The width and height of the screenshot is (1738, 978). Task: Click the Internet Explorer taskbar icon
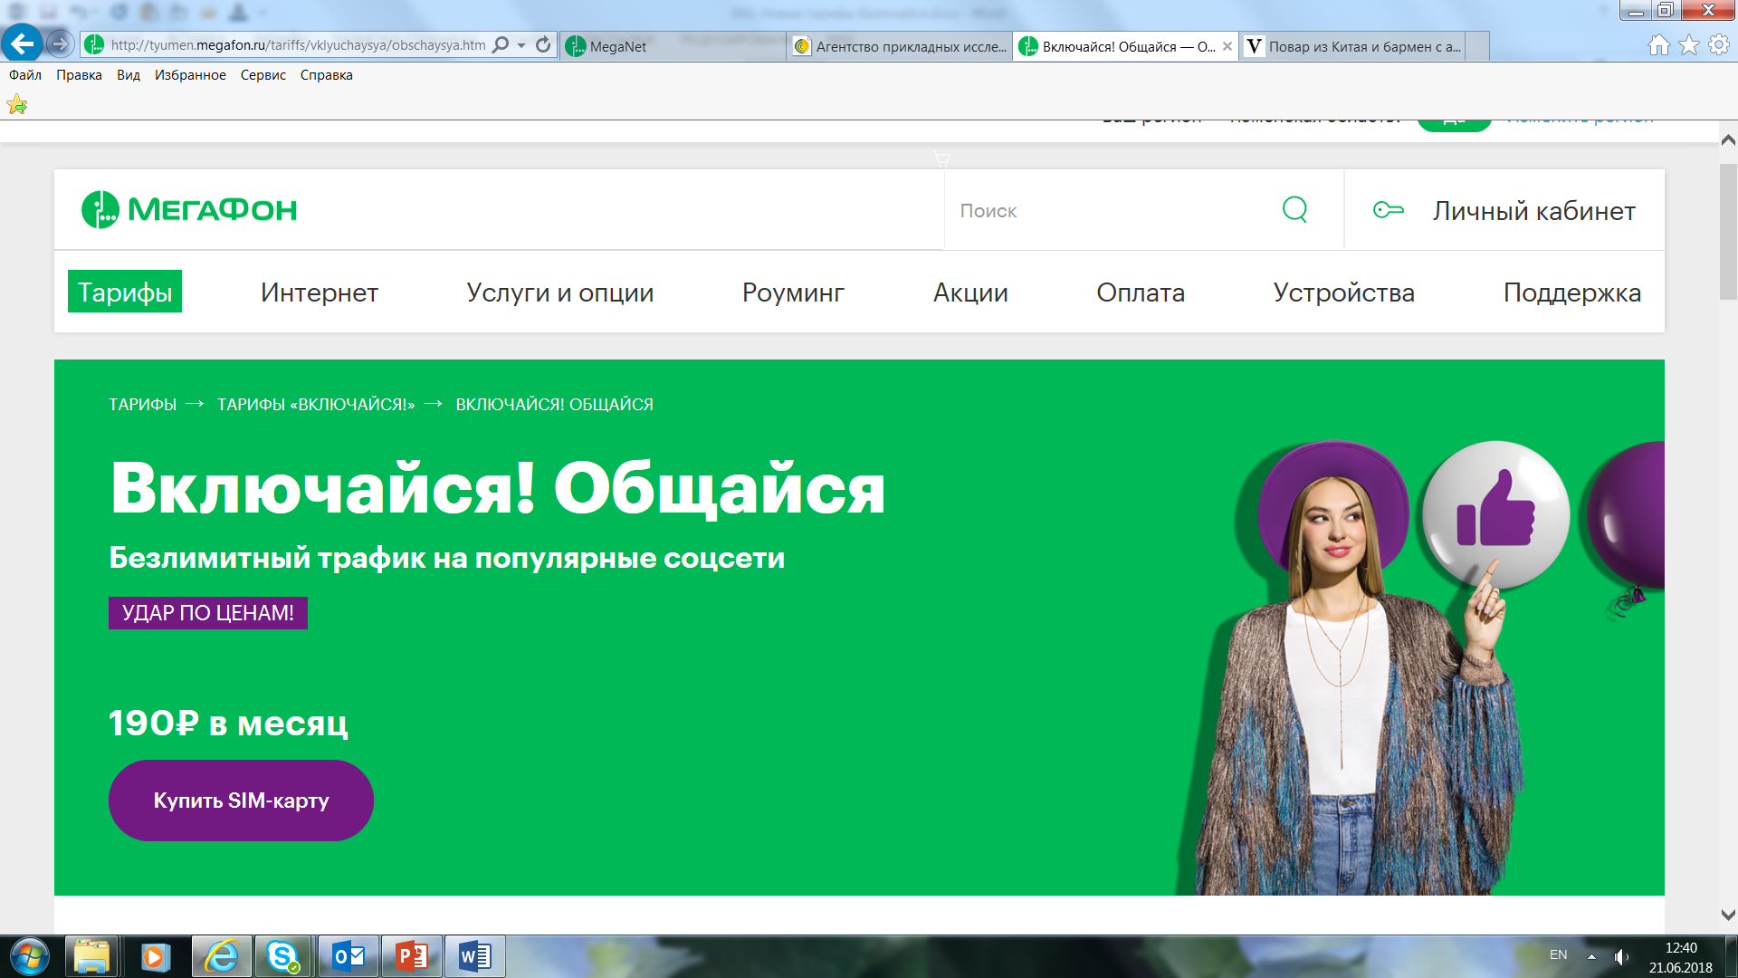tap(222, 956)
